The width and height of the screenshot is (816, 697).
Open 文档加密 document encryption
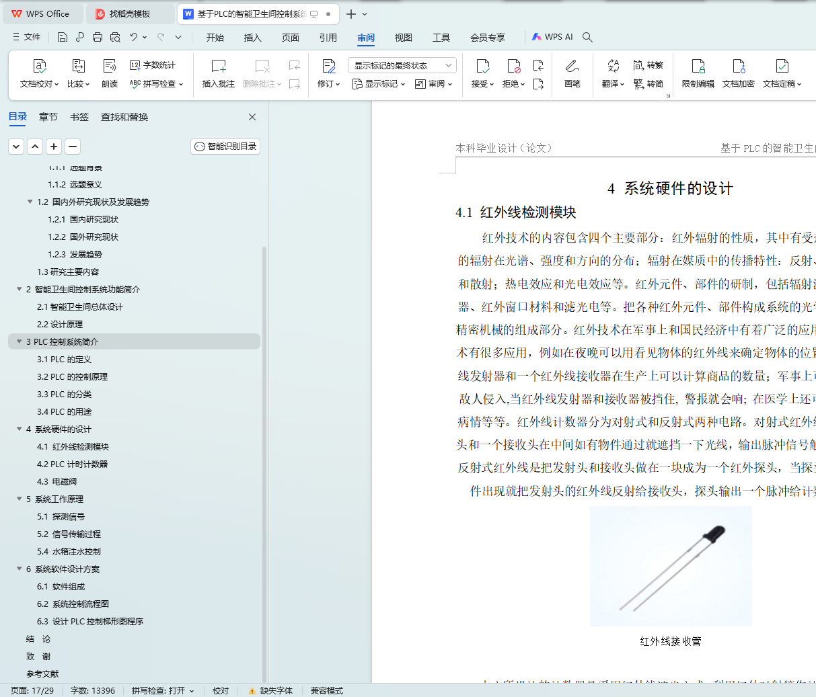tap(739, 74)
